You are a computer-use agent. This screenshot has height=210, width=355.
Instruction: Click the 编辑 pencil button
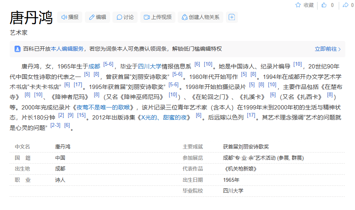pos(97,17)
